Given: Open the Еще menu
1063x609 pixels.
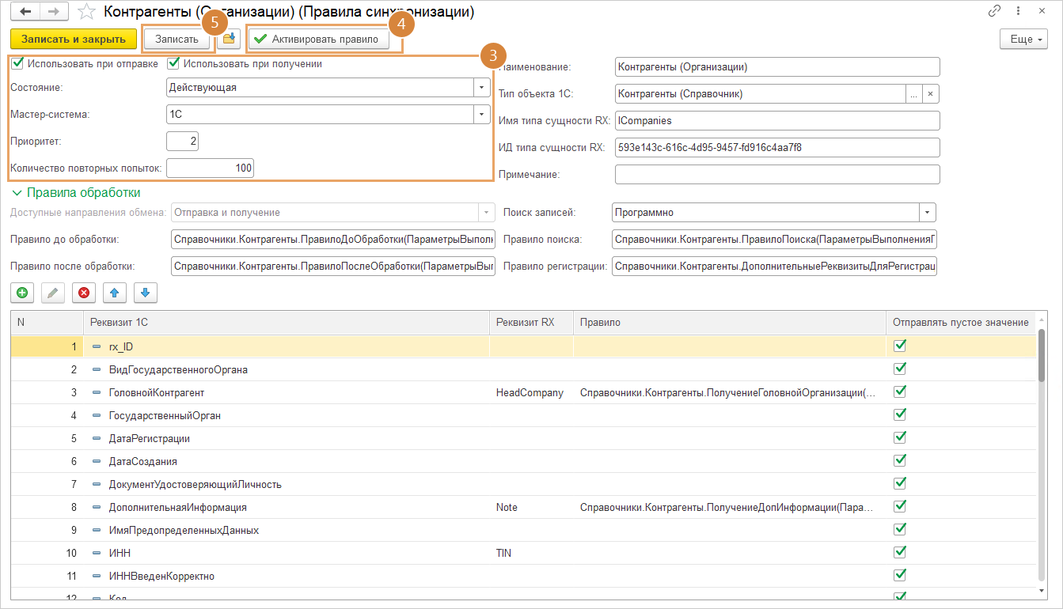Looking at the screenshot, I should (1023, 39).
